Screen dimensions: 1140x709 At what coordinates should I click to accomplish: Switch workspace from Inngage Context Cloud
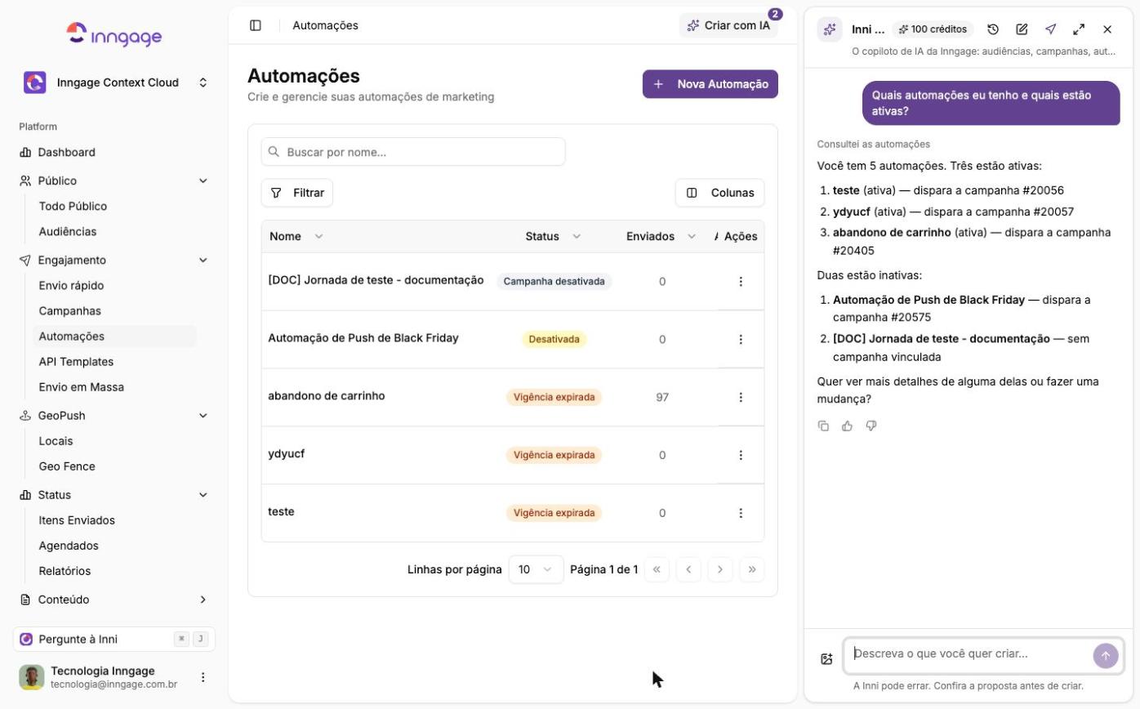point(114,82)
